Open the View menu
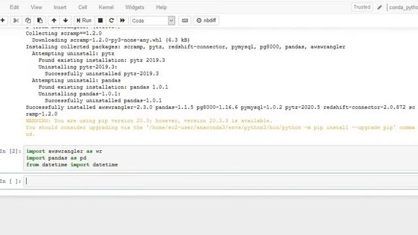The width and height of the screenshot is (418, 235). click(x=37, y=7)
